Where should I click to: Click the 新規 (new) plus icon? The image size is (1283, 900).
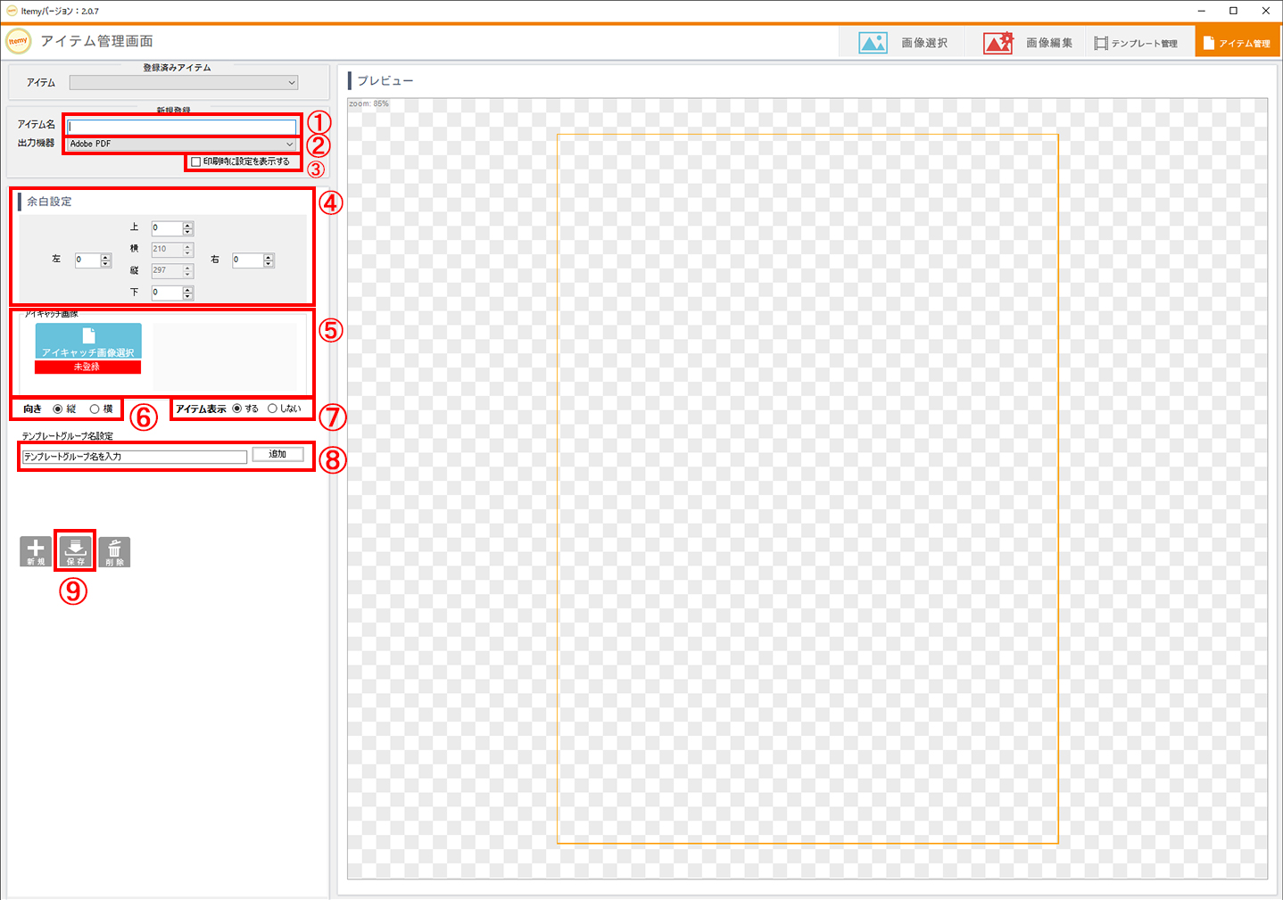[36, 551]
